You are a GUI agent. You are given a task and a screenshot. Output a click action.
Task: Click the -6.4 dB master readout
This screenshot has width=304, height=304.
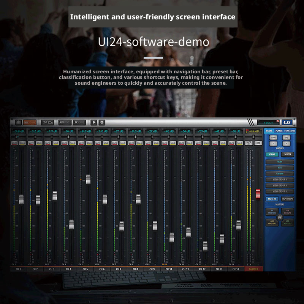(253, 131)
